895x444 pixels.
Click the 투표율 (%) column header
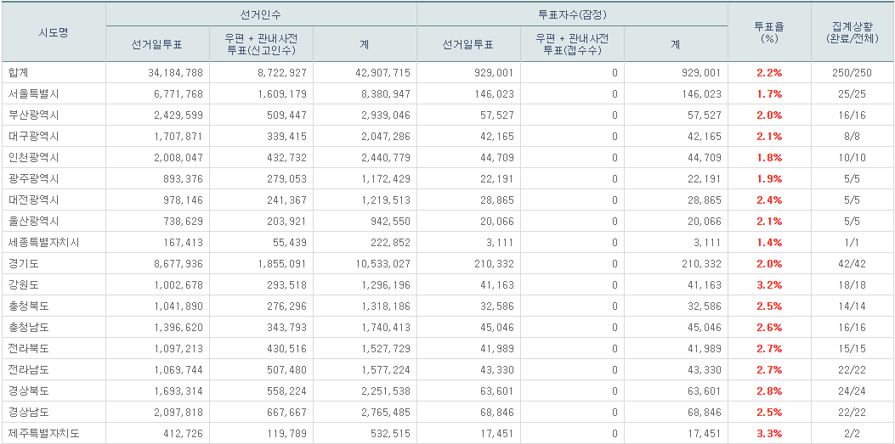(x=769, y=32)
